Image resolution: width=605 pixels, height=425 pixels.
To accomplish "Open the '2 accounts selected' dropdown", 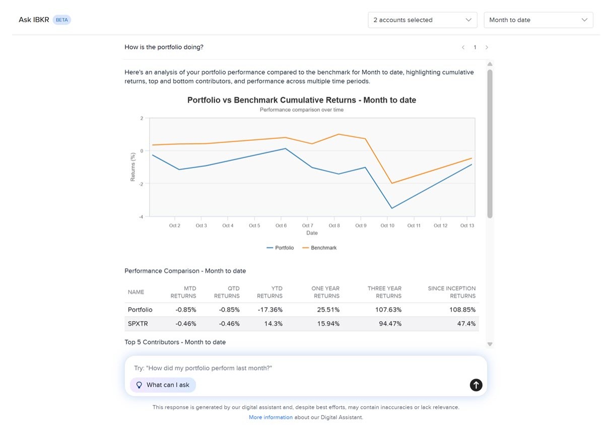I will pyautogui.click(x=422, y=20).
